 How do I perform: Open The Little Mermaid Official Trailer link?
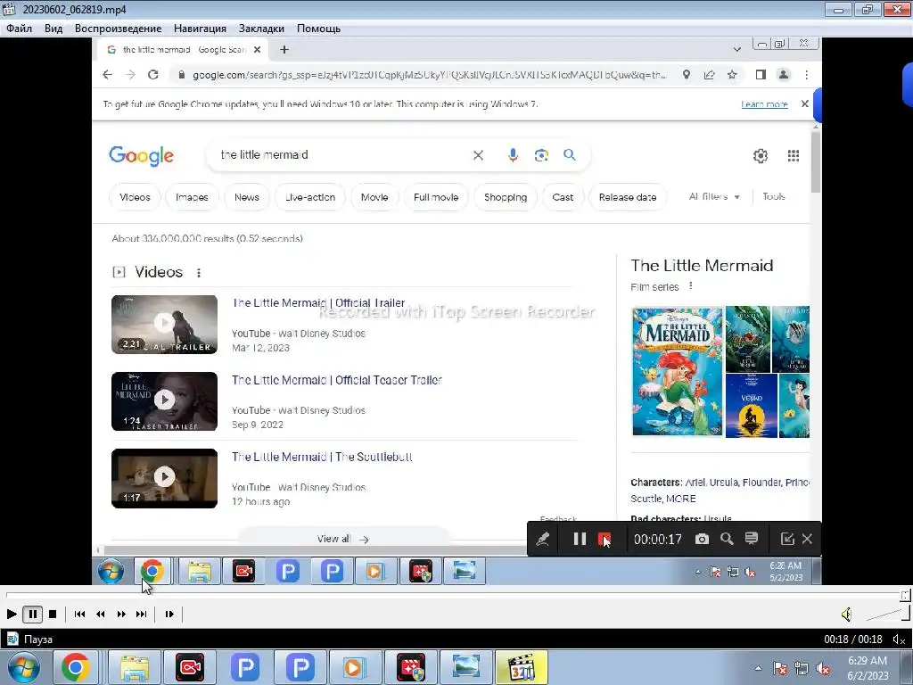tap(318, 303)
